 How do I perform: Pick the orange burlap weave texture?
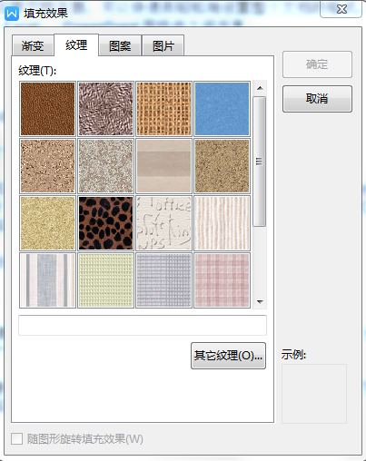[163, 109]
